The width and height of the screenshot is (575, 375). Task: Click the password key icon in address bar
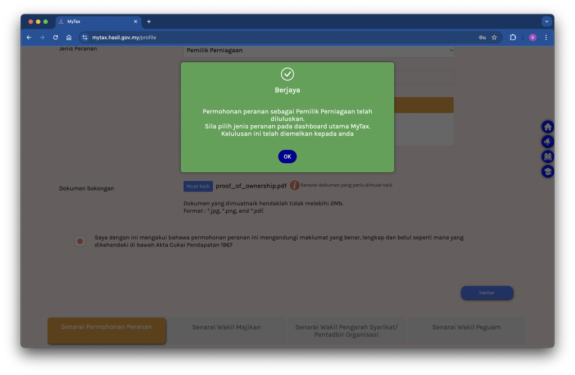(x=482, y=38)
